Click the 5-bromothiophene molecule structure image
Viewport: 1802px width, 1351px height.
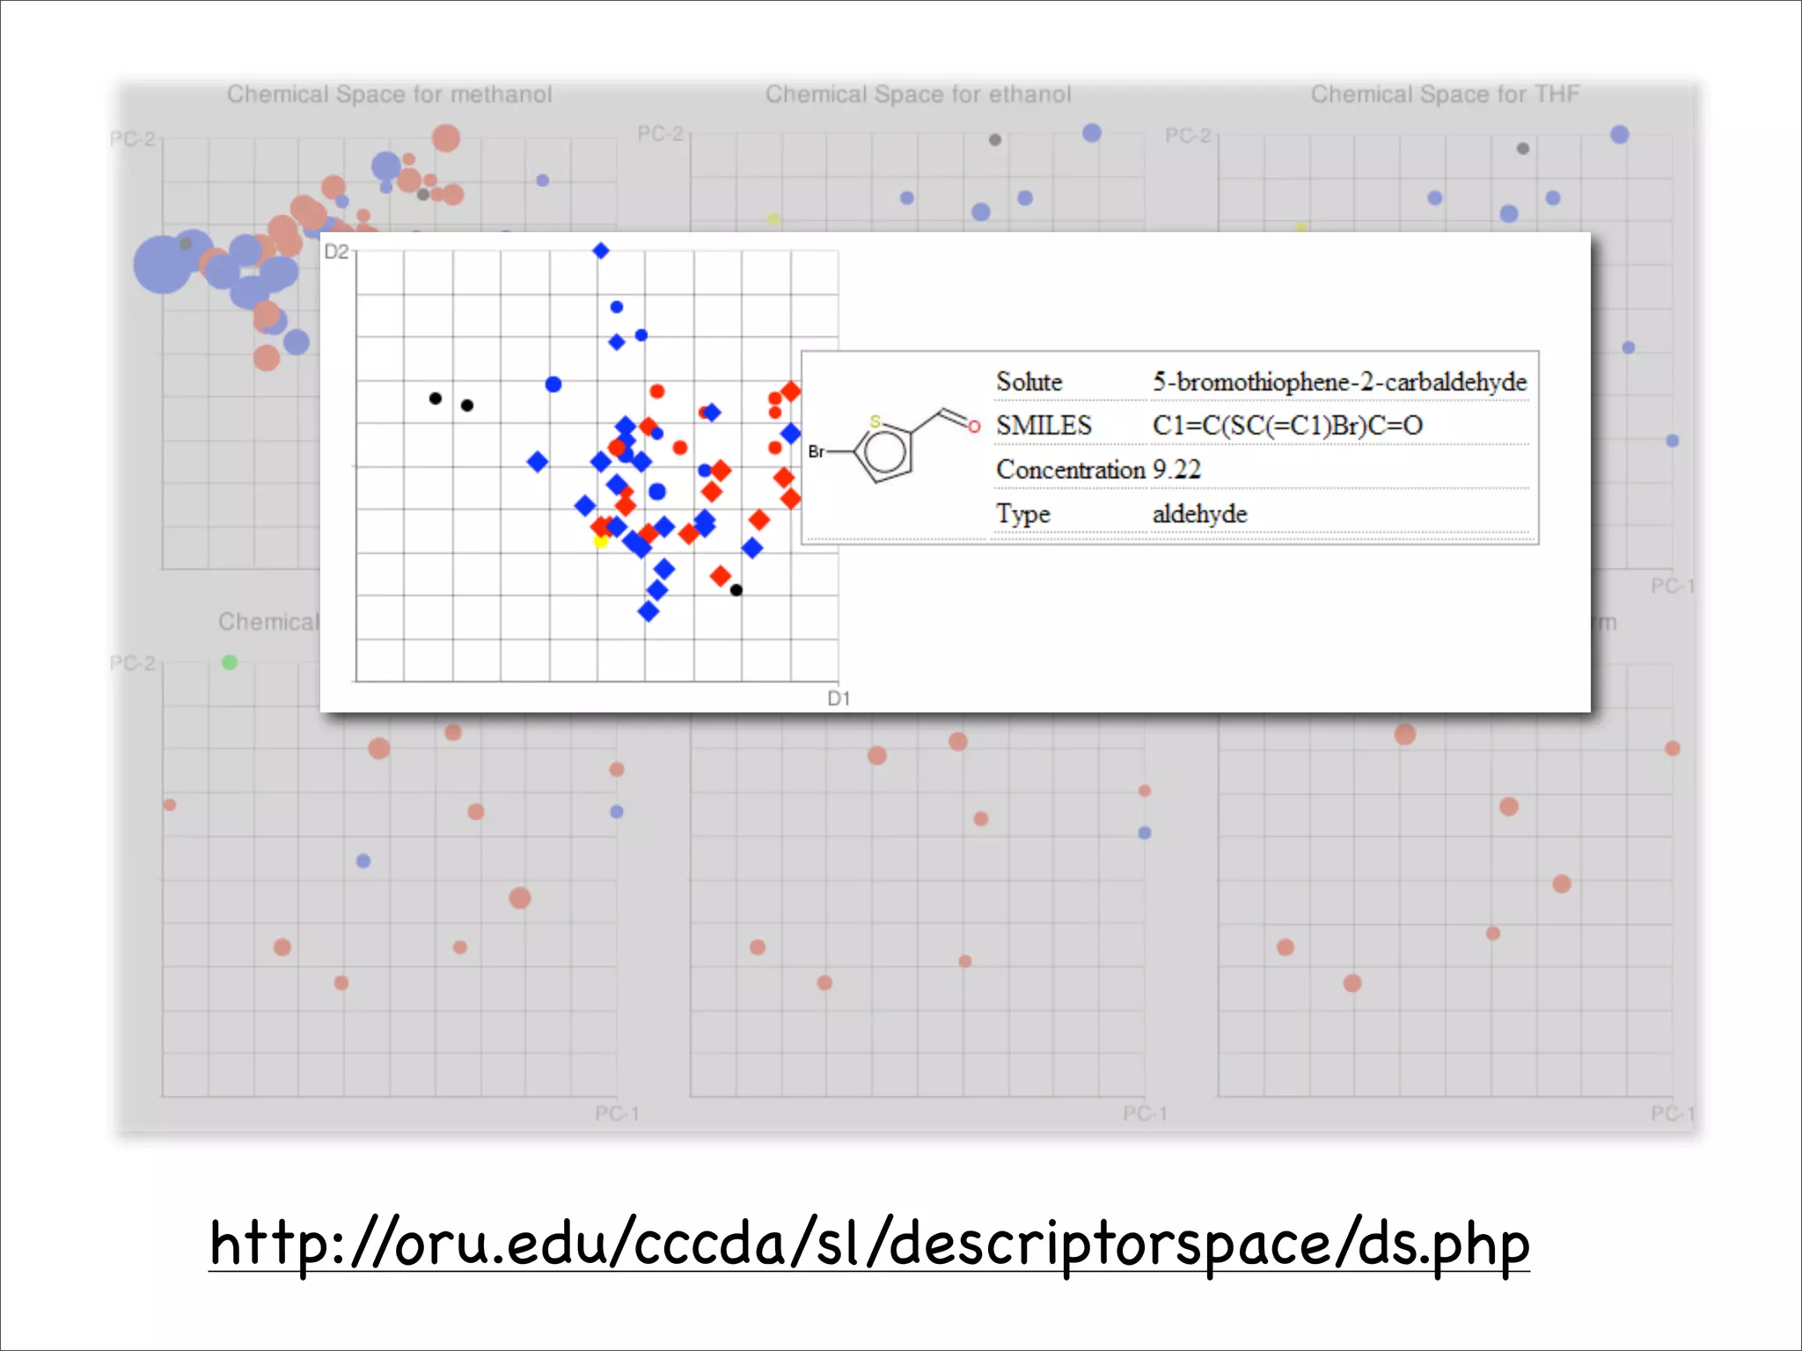(894, 448)
